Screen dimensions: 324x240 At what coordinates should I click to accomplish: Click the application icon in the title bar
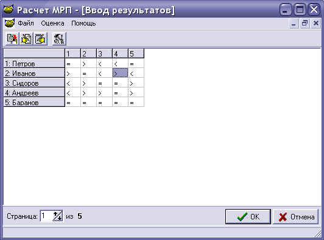(9, 9)
